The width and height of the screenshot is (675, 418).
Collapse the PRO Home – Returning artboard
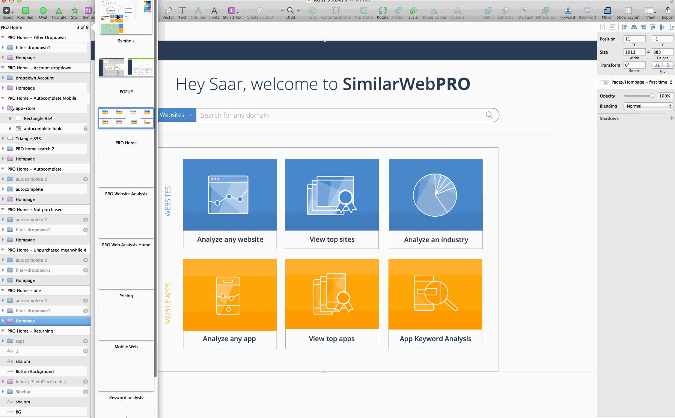click(3, 331)
